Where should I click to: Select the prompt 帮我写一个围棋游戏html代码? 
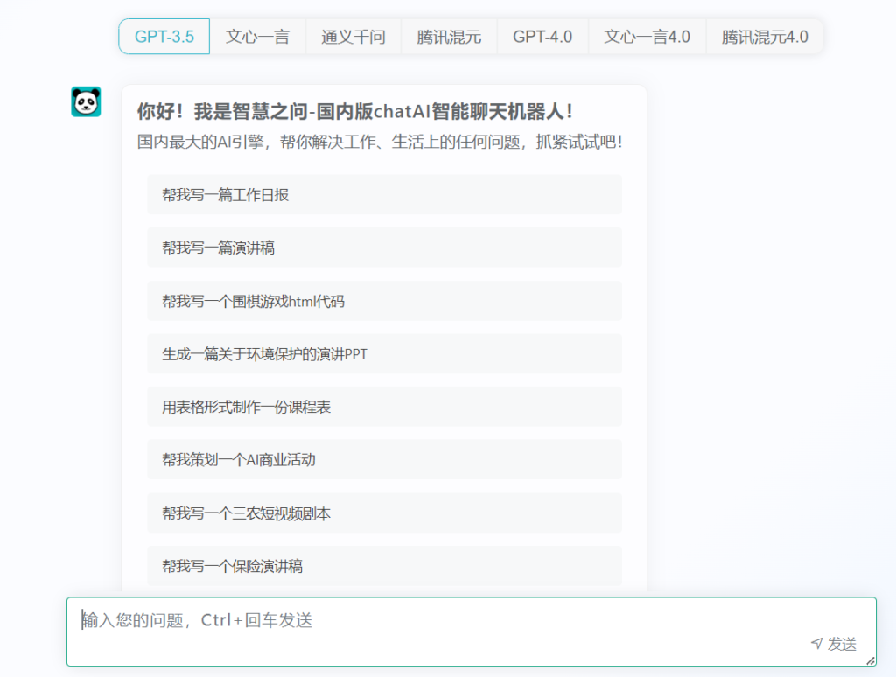385,301
